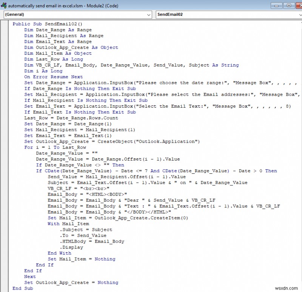Minimize the Module2 code window
The image size is (302, 292).
point(276,6)
